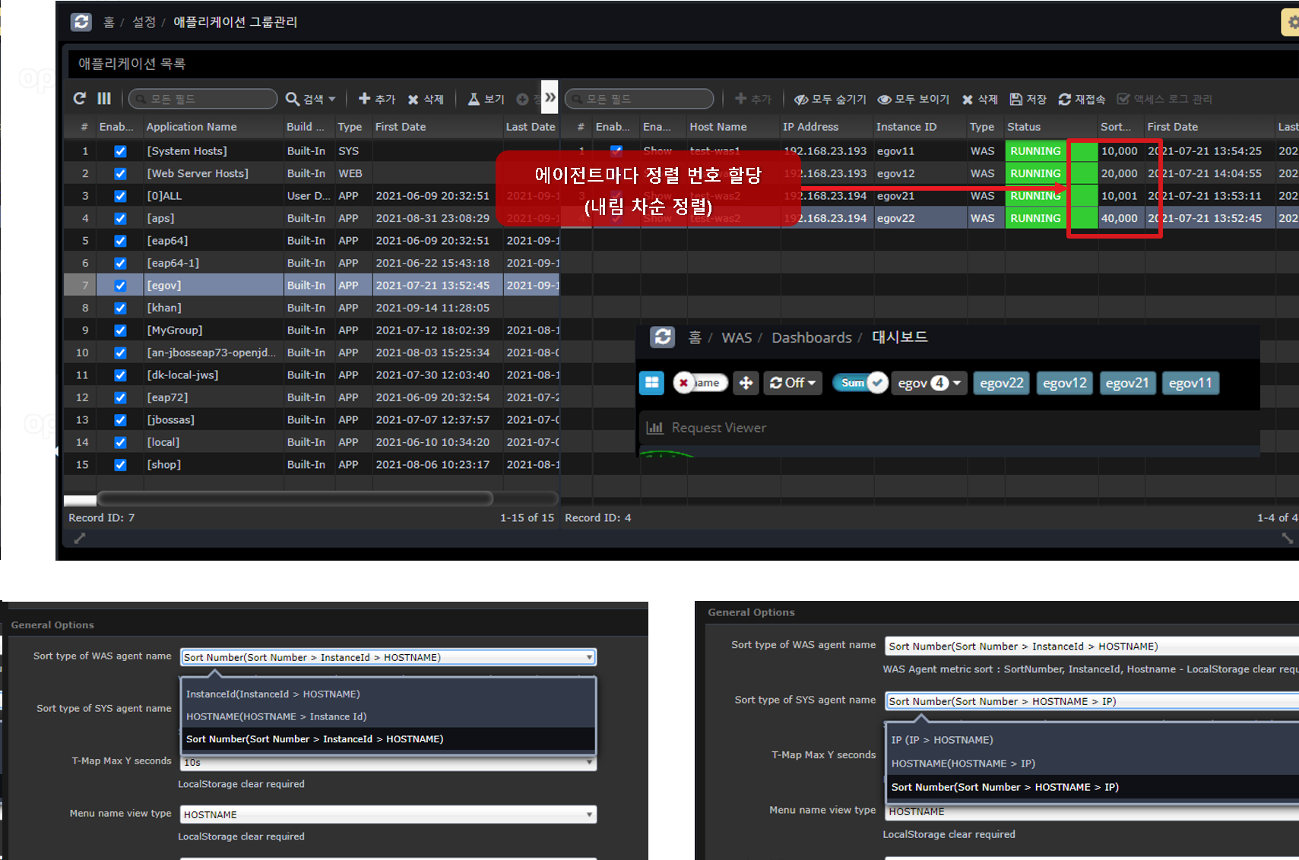The height and width of the screenshot is (860, 1299).
Task: Uncheck the Enabled box for [egov]
Action: pyautogui.click(x=120, y=286)
